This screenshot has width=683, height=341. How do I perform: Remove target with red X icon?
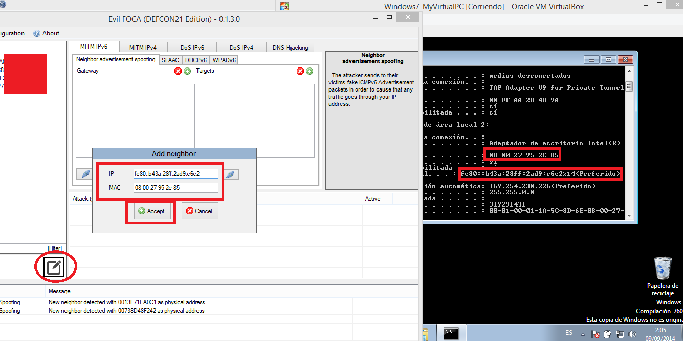pyautogui.click(x=300, y=71)
